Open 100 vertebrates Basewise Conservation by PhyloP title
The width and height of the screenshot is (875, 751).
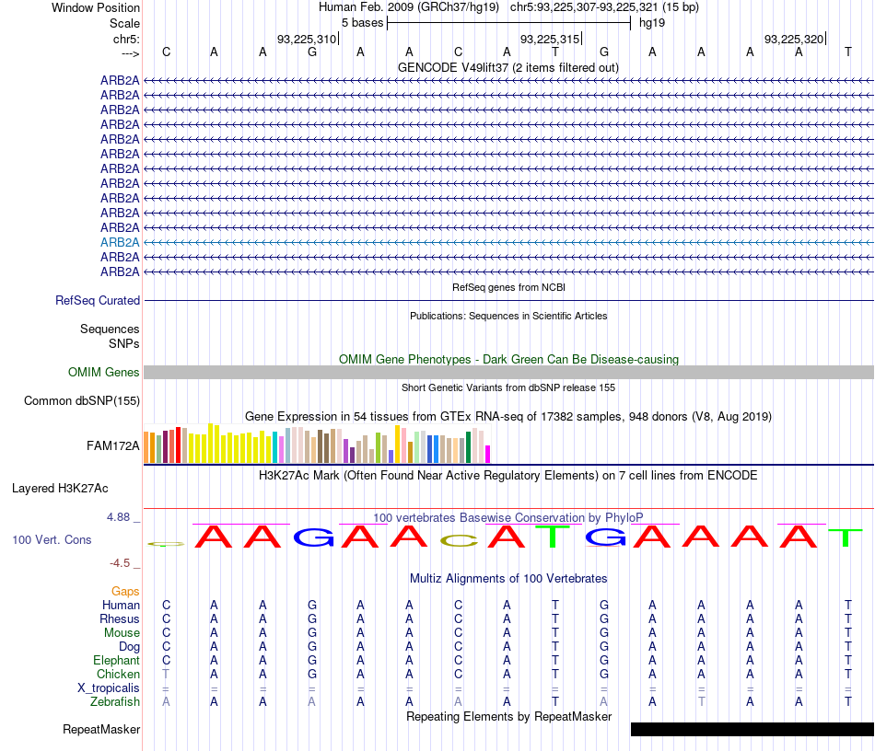508,517
